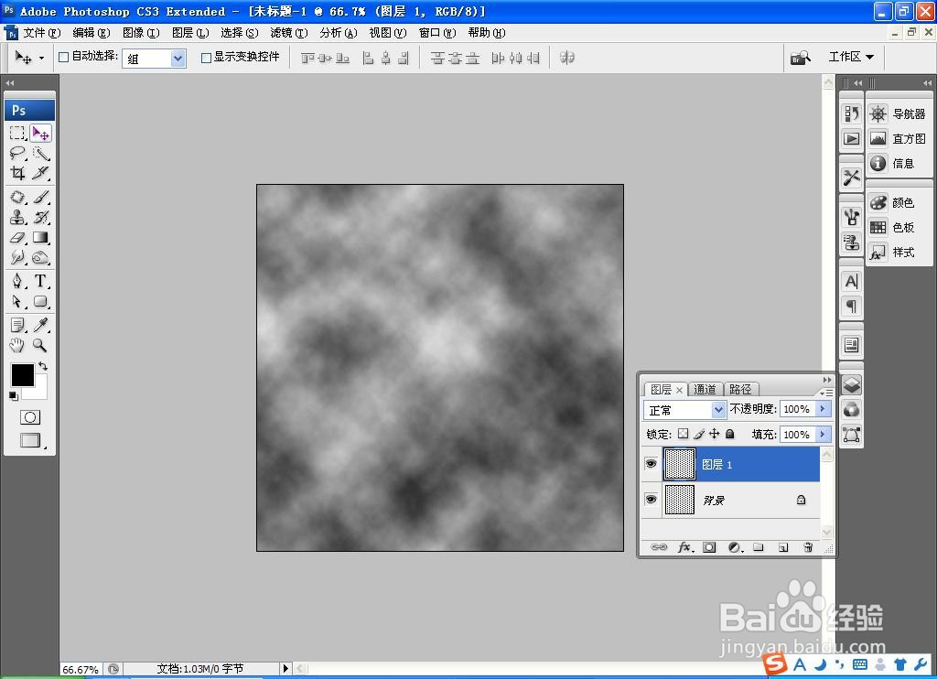Open status bar info arrow
Viewport: 937px width, 679px height.
pyautogui.click(x=285, y=668)
